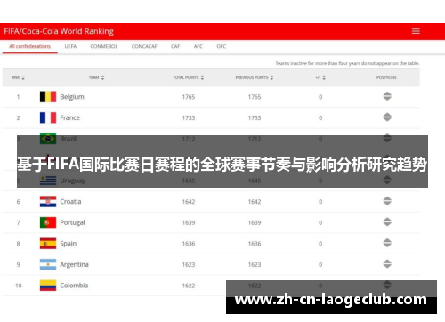The height and width of the screenshot is (322, 445).
Task: Click the France flag icon
Action: [x=48, y=117]
